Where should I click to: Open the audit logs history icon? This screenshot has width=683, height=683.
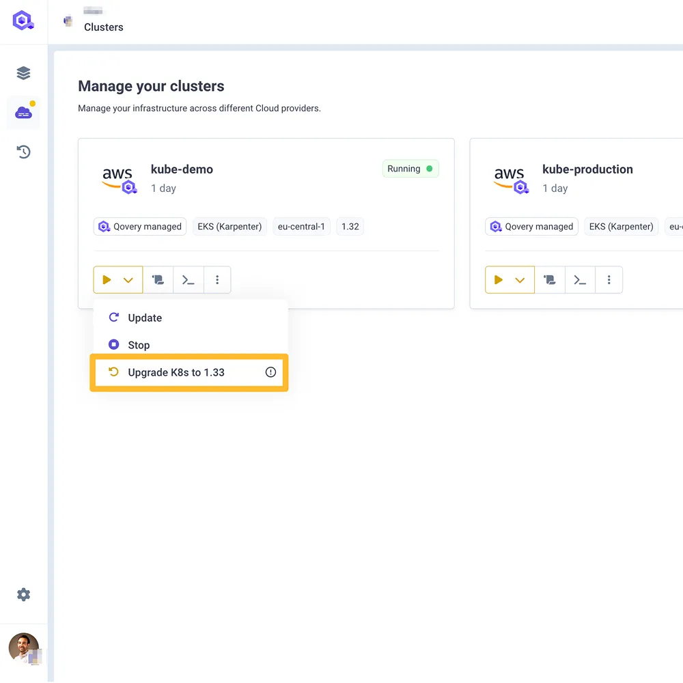point(23,152)
